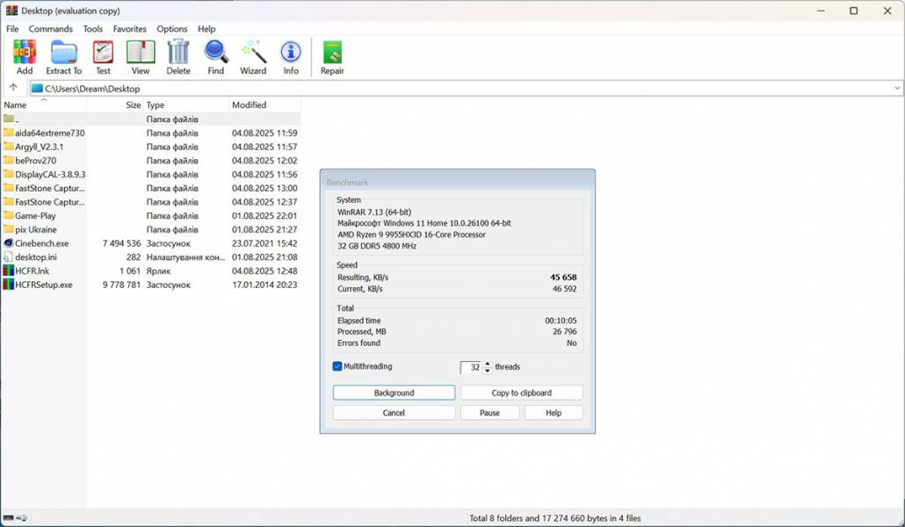The width and height of the screenshot is (905, 527).
Task: Pause the benchmark
Action: 489,412
